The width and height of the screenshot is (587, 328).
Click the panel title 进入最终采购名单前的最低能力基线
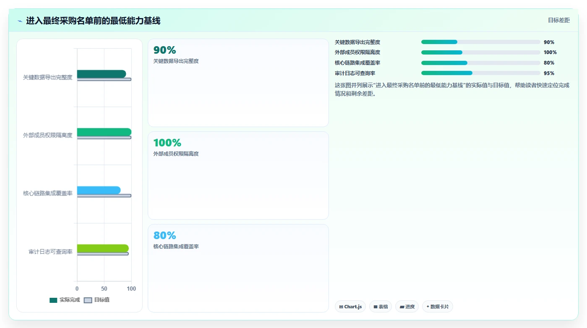click(x=93, y=21)
